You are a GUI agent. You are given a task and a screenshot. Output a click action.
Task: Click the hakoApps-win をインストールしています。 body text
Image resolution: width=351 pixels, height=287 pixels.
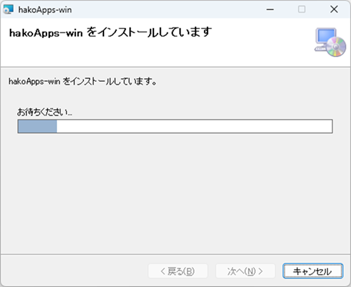[x=82, y=82]
